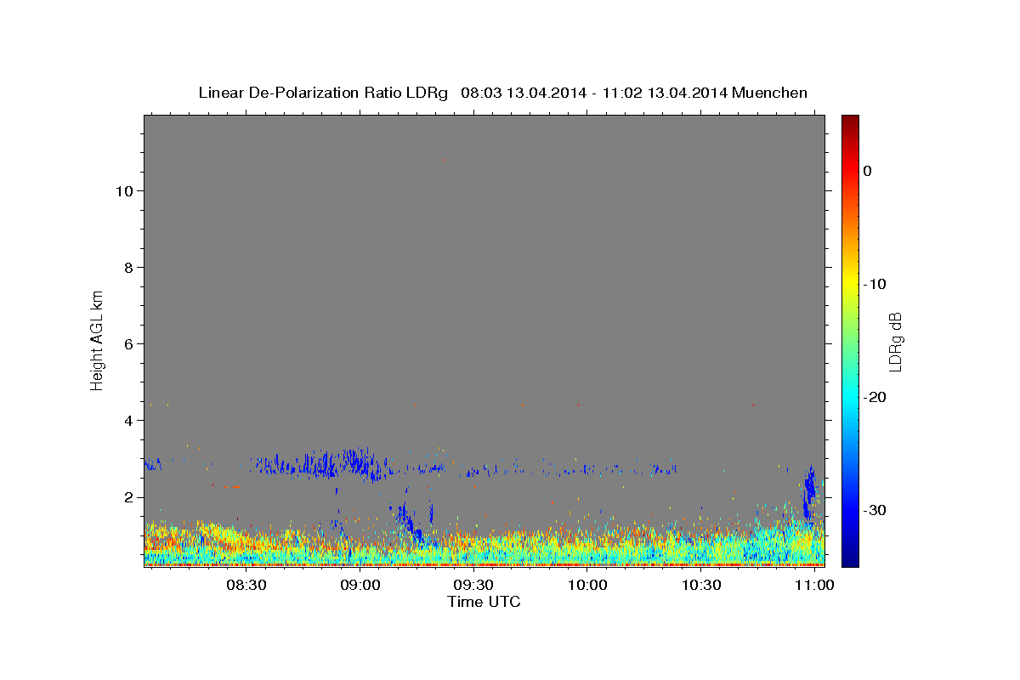Click the 08:30 time tick label
Viewport: 1020px width, 680px height.
(x=246, y=586)
